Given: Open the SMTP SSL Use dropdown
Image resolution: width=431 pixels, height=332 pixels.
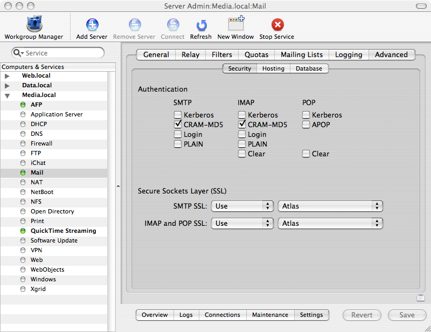Looking at the screenshot, I should click(x=242, y=206).
